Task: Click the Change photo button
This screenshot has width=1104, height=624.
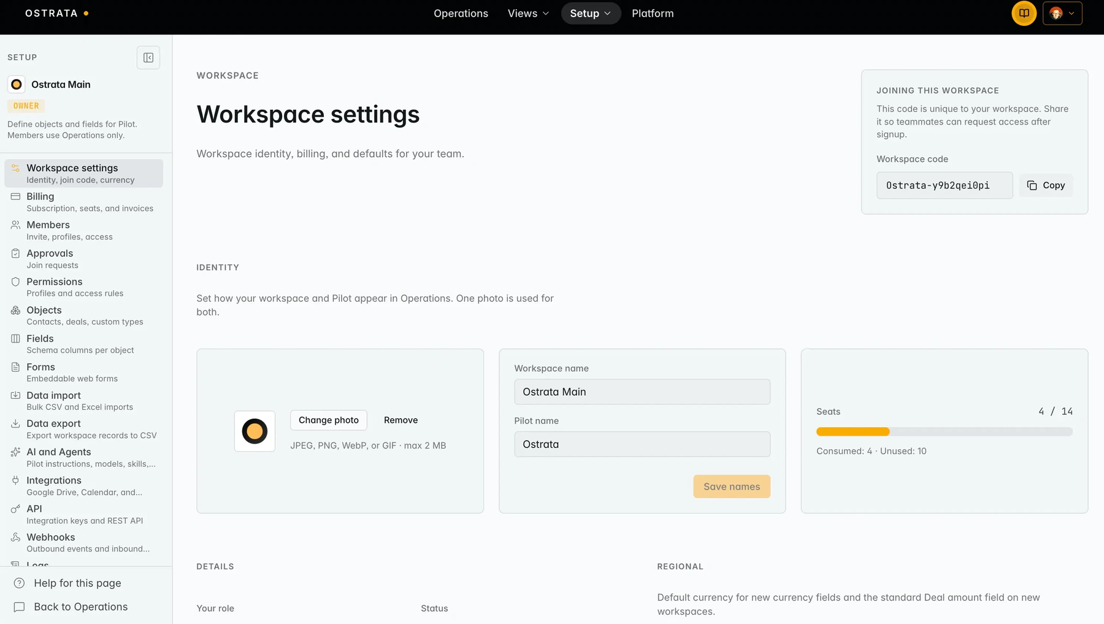Action: coord(329,420)
